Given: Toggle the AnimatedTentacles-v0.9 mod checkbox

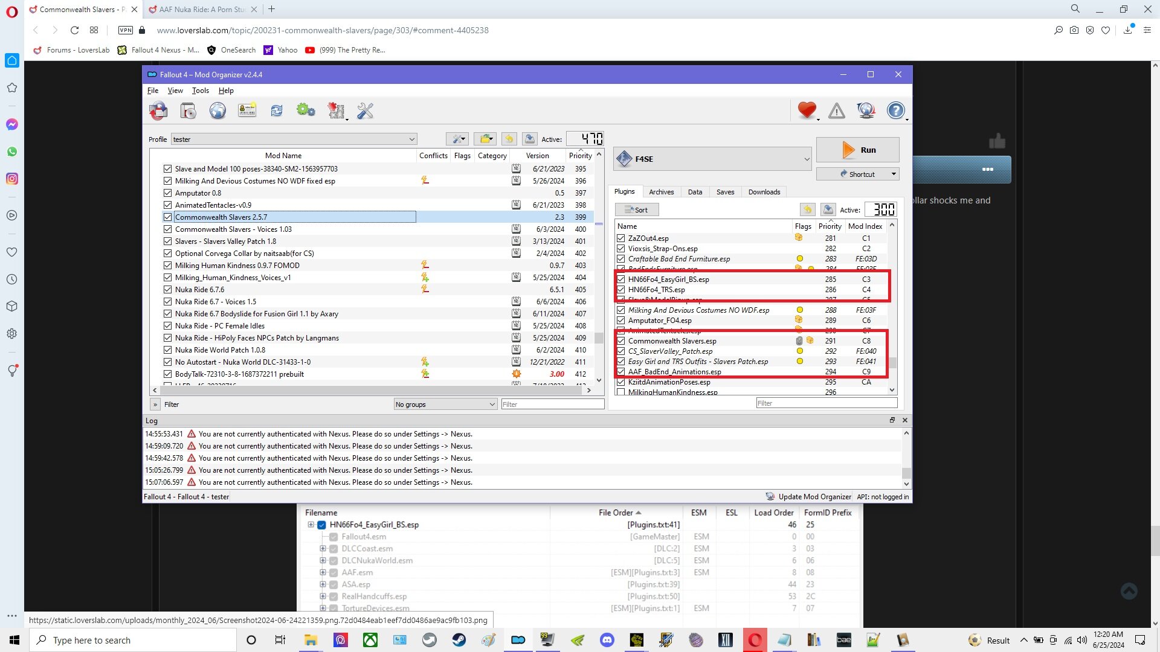Looking at the screenshot, I should tap(168, 205).
